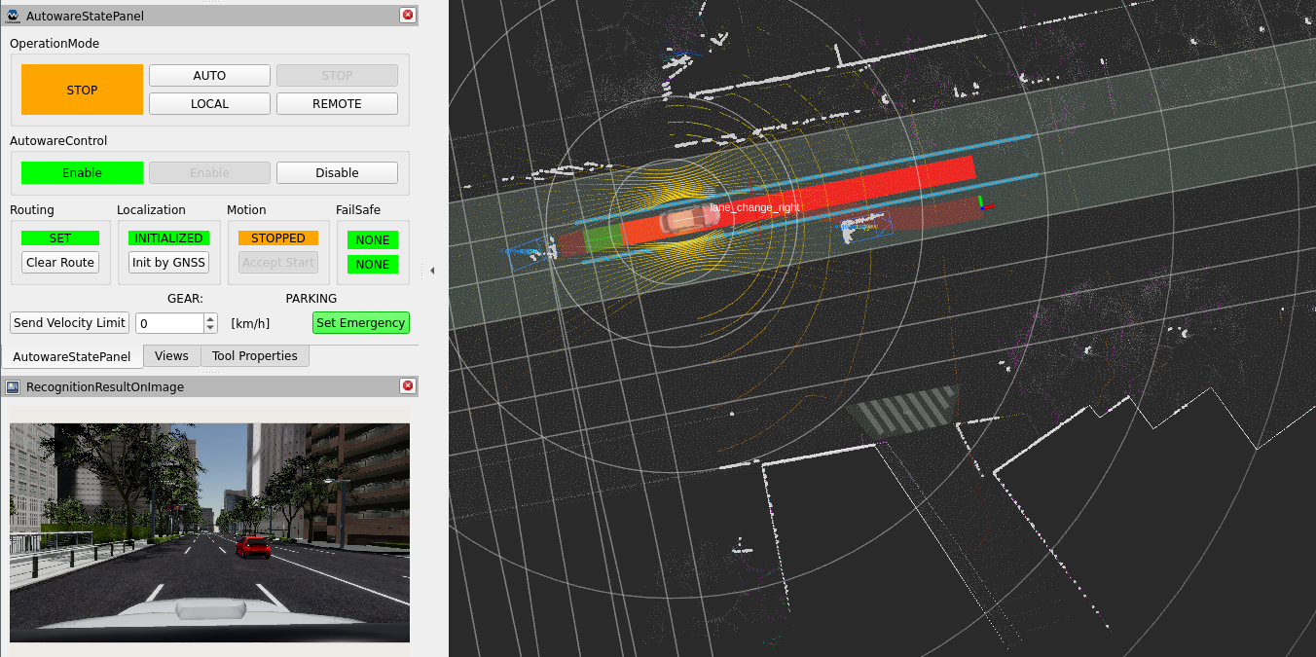Click the Clear Route button
This screenshot has height=657, width=1316.
[x=60, y=263]
